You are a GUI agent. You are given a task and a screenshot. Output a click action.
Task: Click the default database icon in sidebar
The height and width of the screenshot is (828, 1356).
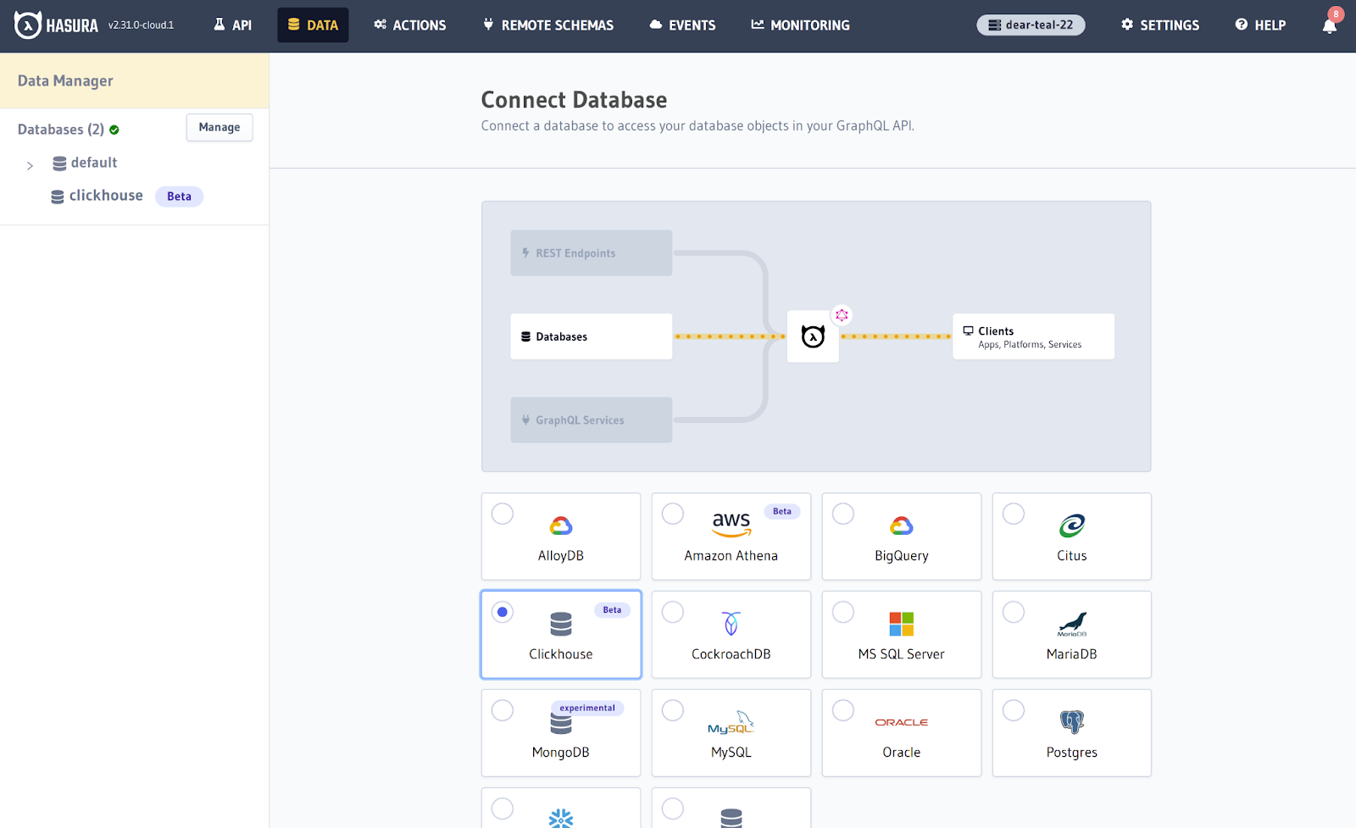[x=59, y=164]
